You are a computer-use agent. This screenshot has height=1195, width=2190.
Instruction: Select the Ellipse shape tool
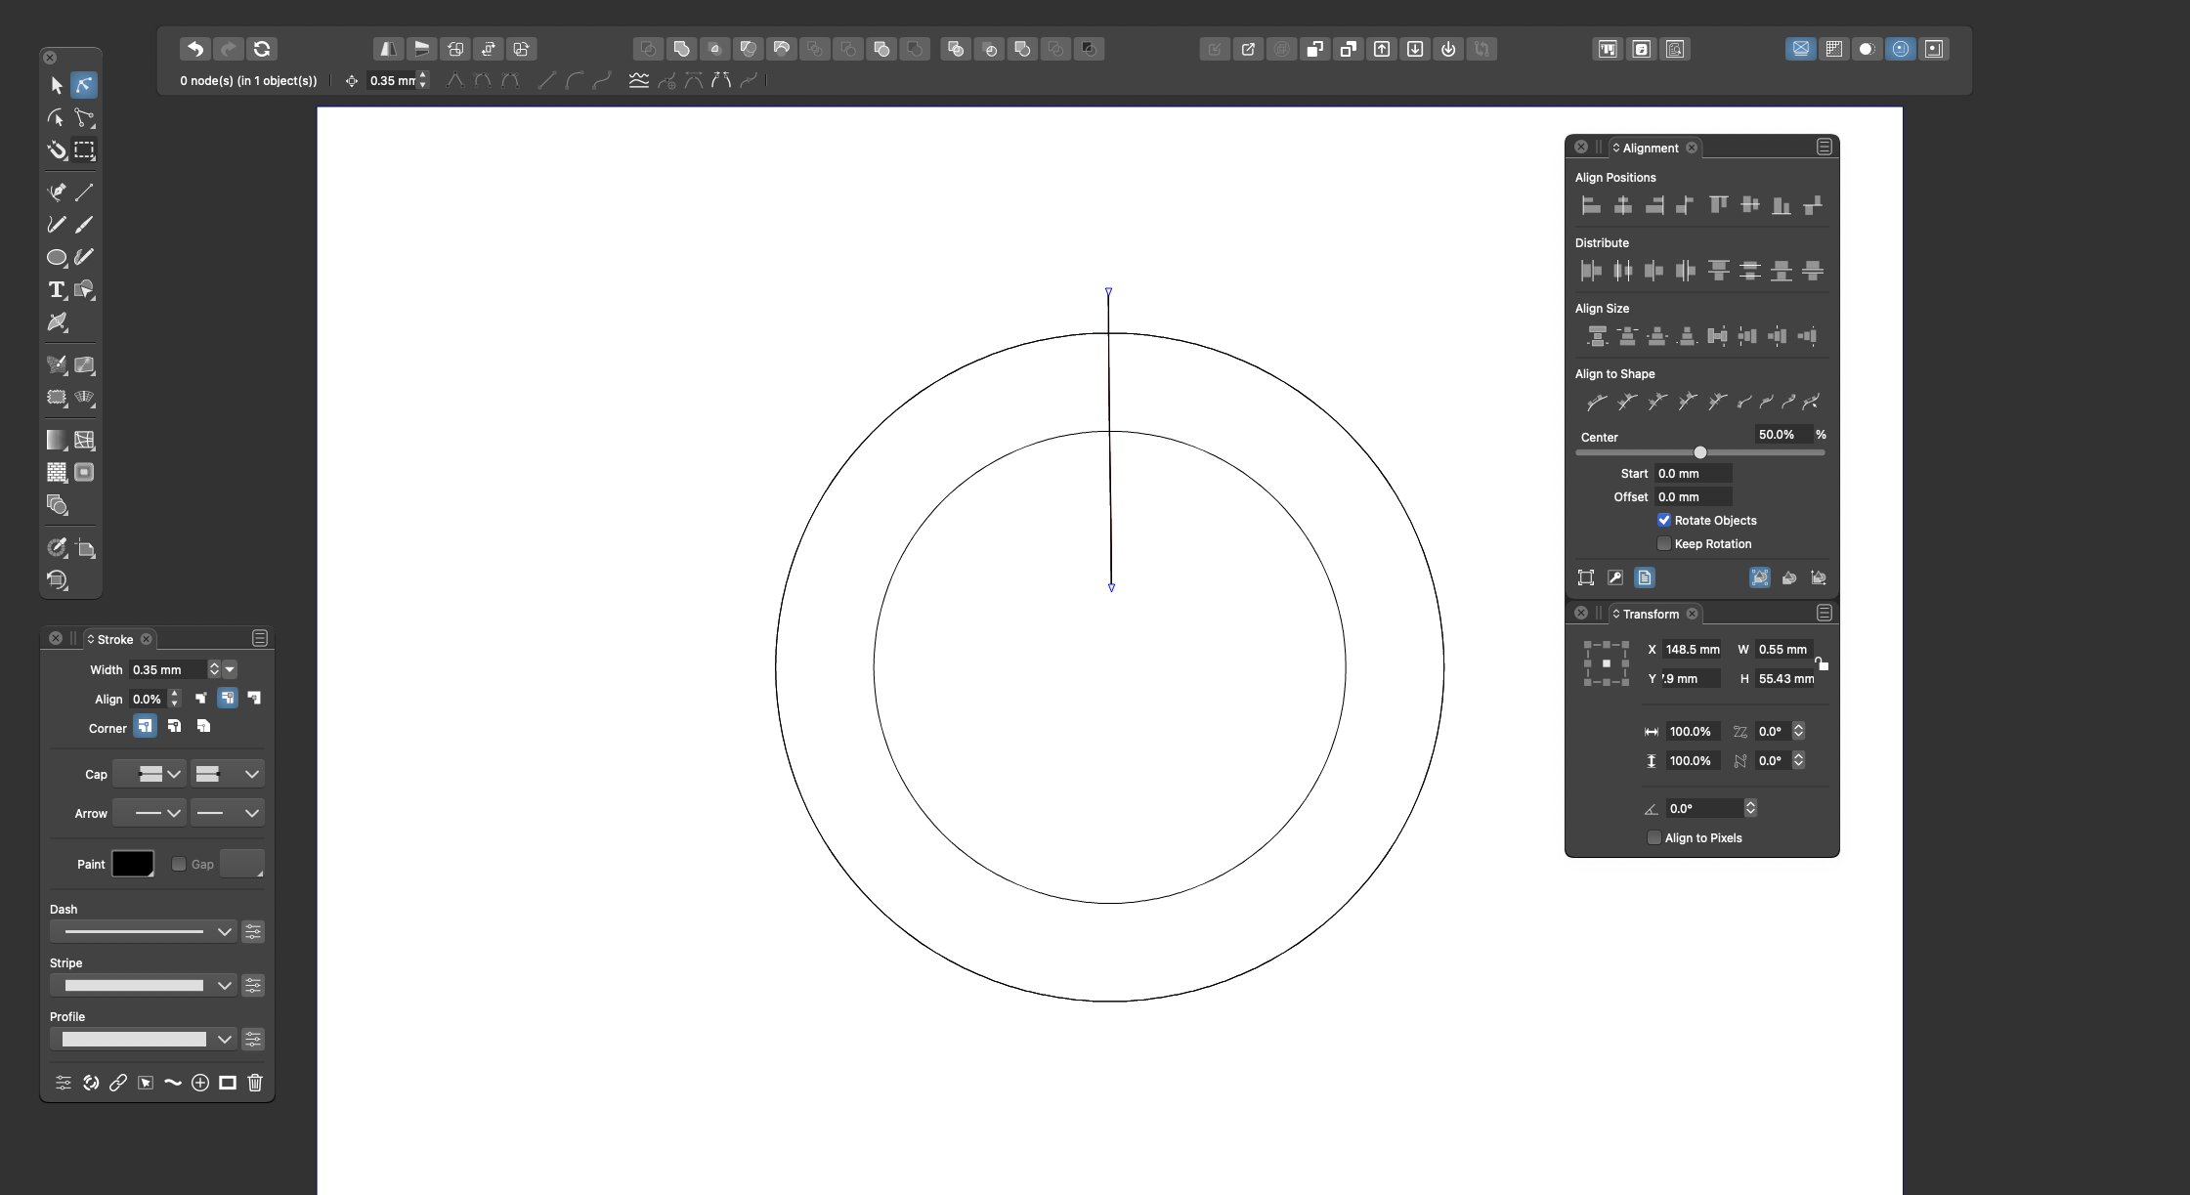56,258
